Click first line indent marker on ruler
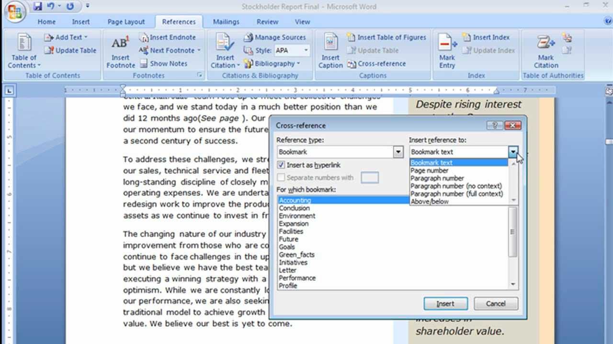This screenshot has height=344, width=613. pos(123,87)
